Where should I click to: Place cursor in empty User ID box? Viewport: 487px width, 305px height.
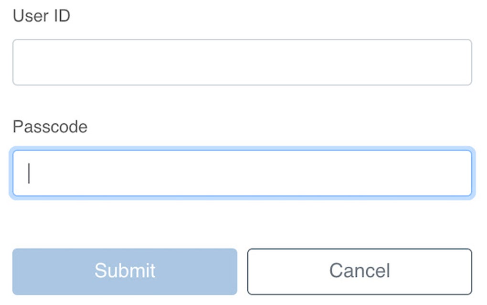point(242,62)
